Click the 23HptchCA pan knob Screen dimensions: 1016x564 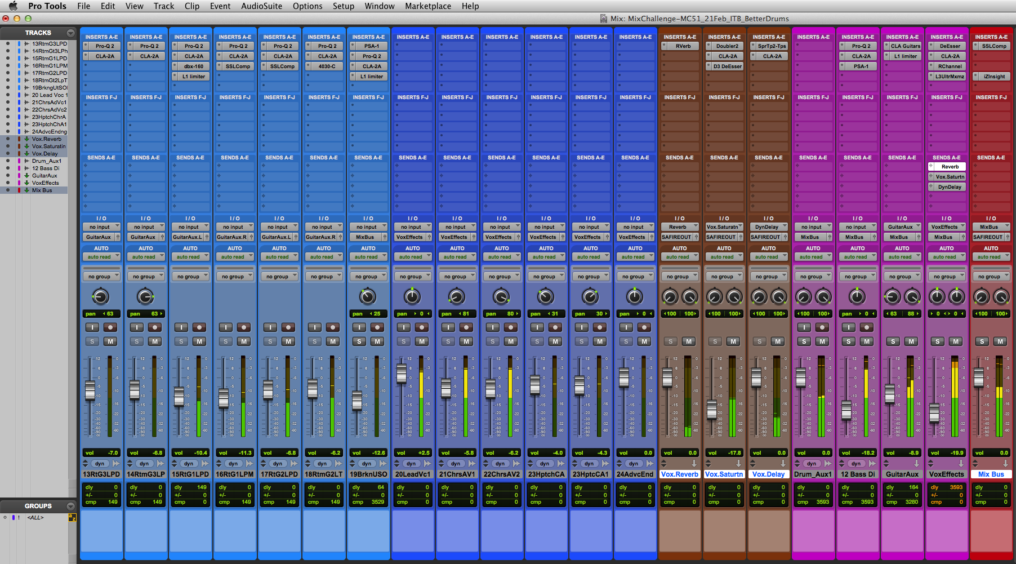[x=546, y=296]
